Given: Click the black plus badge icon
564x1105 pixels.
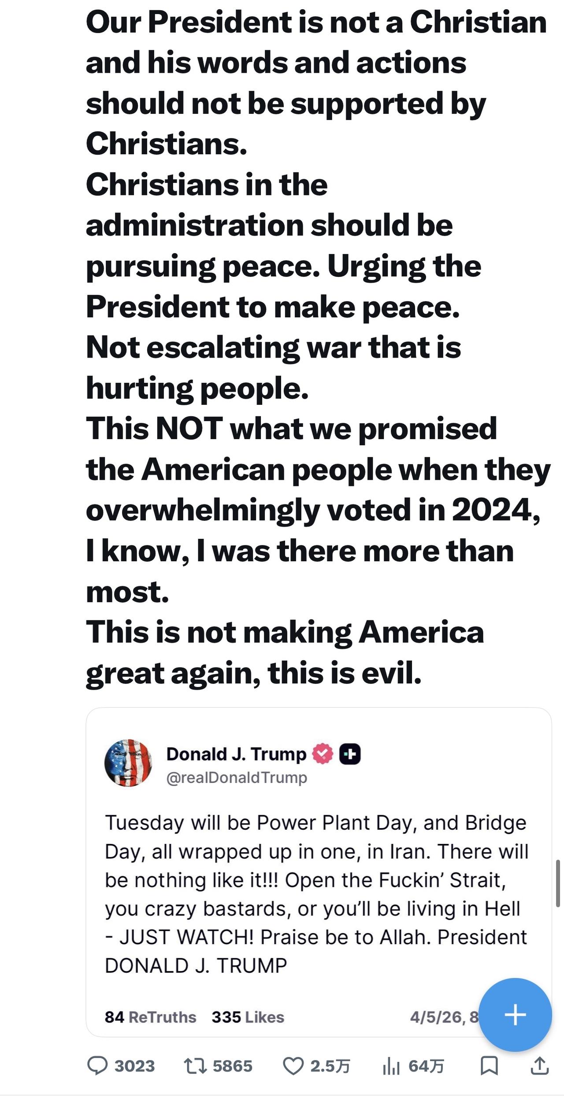Looking at the screenshot, I should [350, 754].
